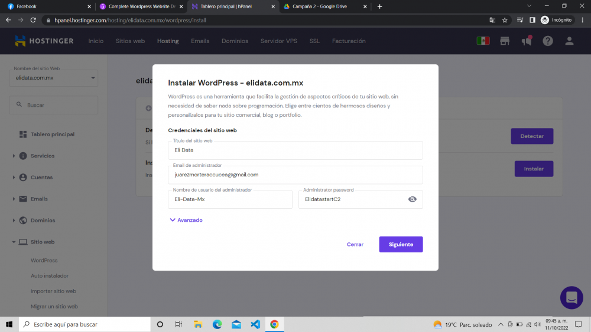Switch to Campaña 2 Google Drive tab
Viewport: 591px width, 332px height.
coord(325,6)
